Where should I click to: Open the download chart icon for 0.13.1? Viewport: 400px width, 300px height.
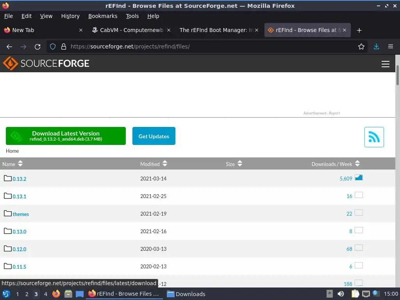coord(359,195)
